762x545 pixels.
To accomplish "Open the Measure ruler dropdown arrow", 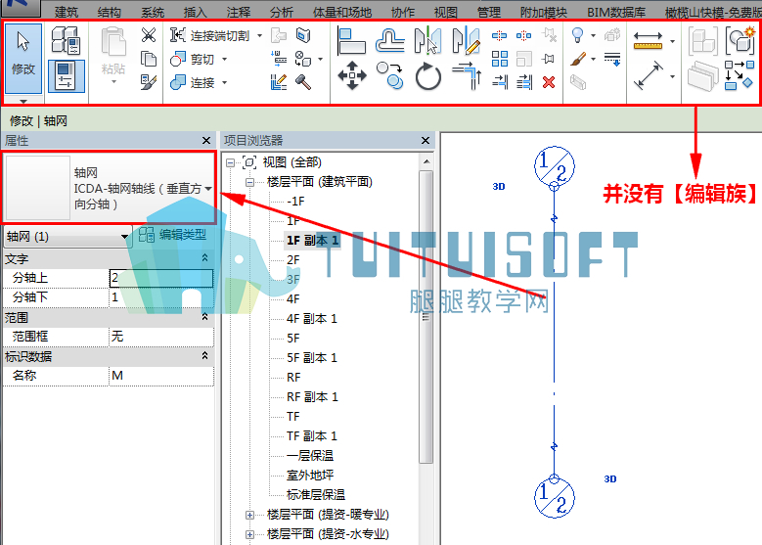I will (x=672, y=41).
